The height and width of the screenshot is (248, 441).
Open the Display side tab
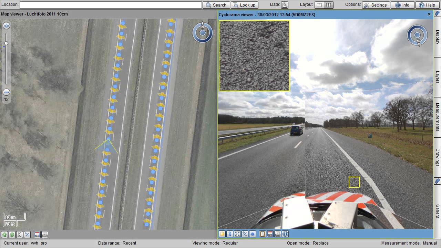437,37
